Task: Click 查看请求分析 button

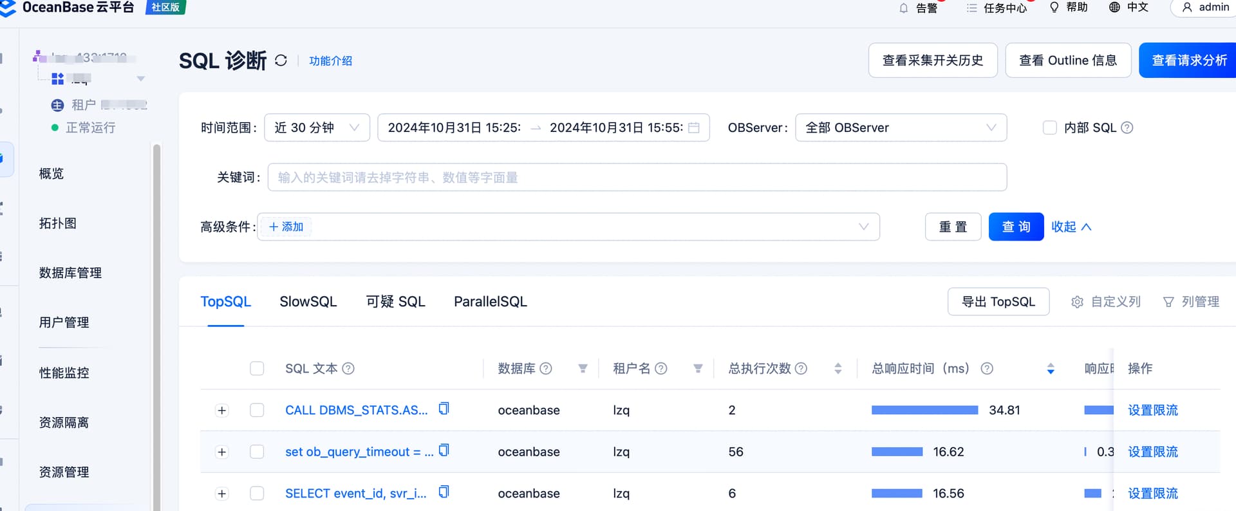Action: tap(1188, 60)
